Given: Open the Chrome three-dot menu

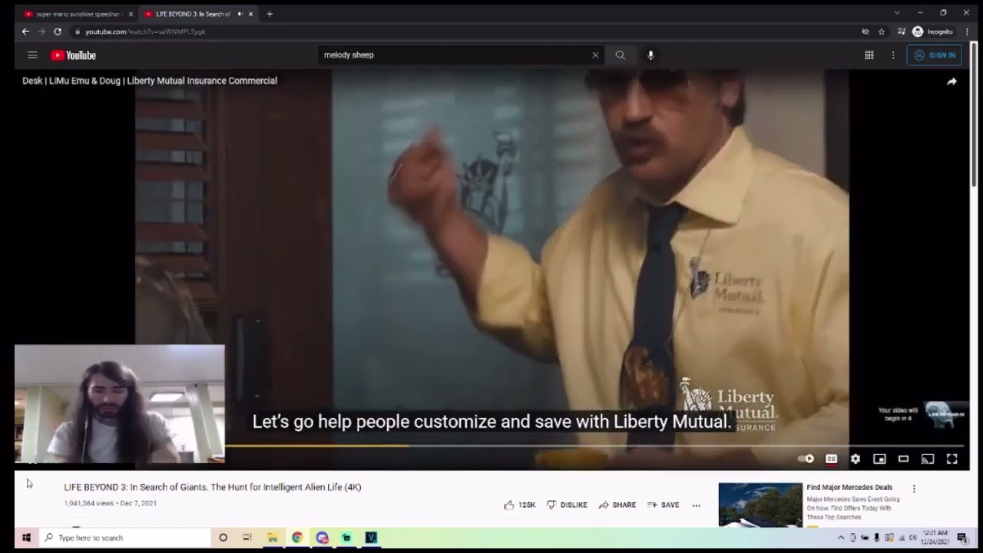Looking at the screenshot, I should coord(966,31).
